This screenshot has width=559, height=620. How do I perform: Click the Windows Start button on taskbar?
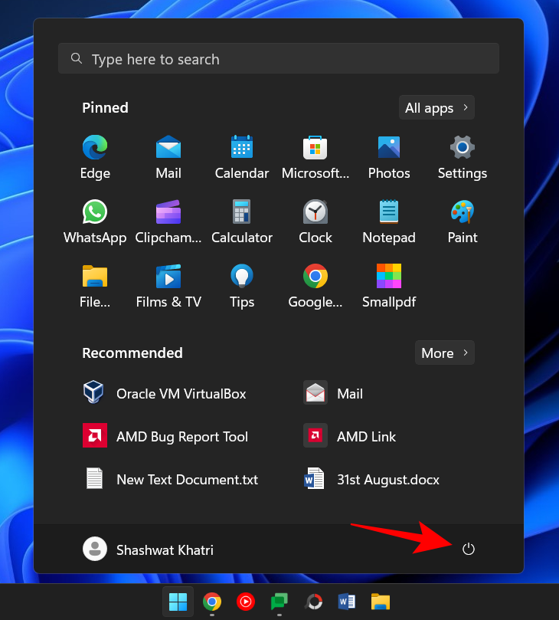coord(178,602)
